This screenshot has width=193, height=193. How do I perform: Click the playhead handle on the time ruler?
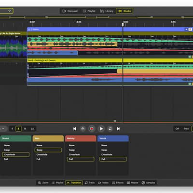(x=123, y=25)
